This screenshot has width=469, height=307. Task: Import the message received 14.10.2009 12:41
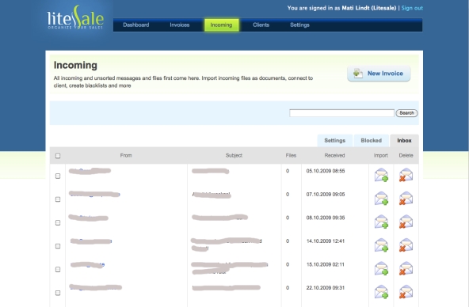pyautogui.click(x=381, y=244)
